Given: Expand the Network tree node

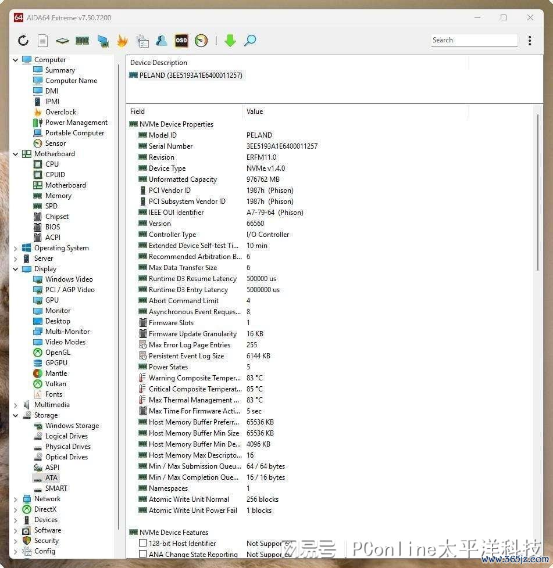Looking at the screenshot, I should pos(15,499).
